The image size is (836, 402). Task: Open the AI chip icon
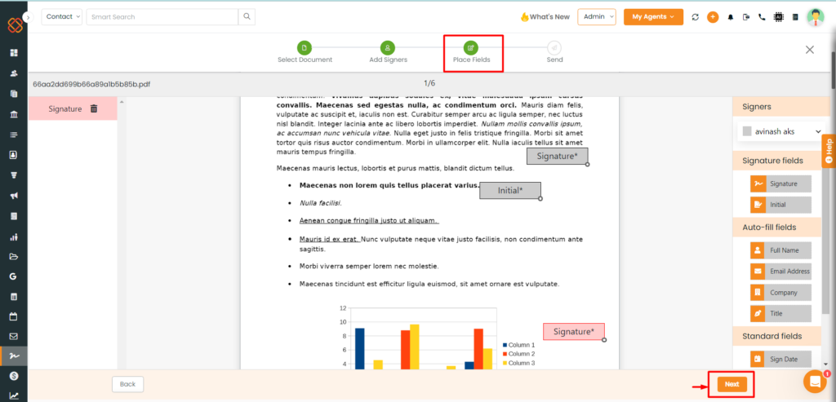[778, 17]
